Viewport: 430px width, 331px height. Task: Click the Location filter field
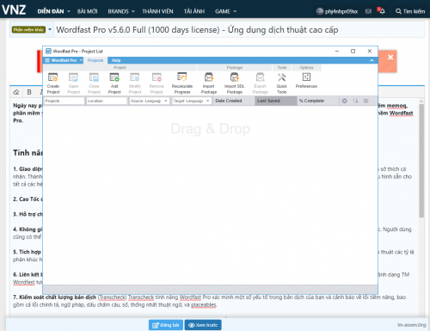pos(107,101)
